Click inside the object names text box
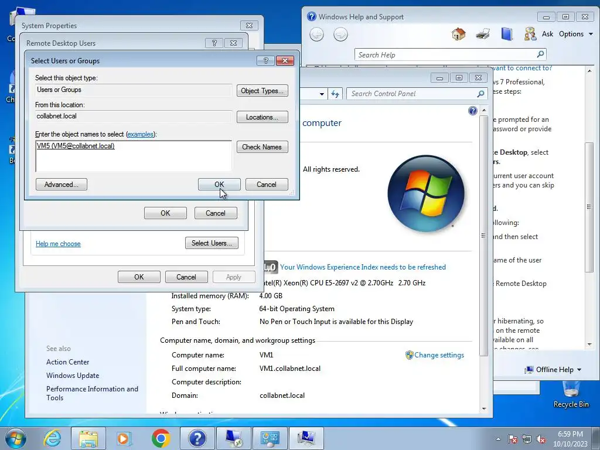Image resolution: width=600 pixels, height=450 pixels. click(134, 156)
